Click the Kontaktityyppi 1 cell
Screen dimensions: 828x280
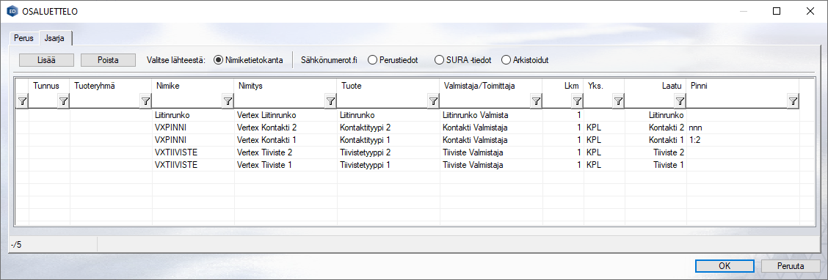(x=388, y=140)
